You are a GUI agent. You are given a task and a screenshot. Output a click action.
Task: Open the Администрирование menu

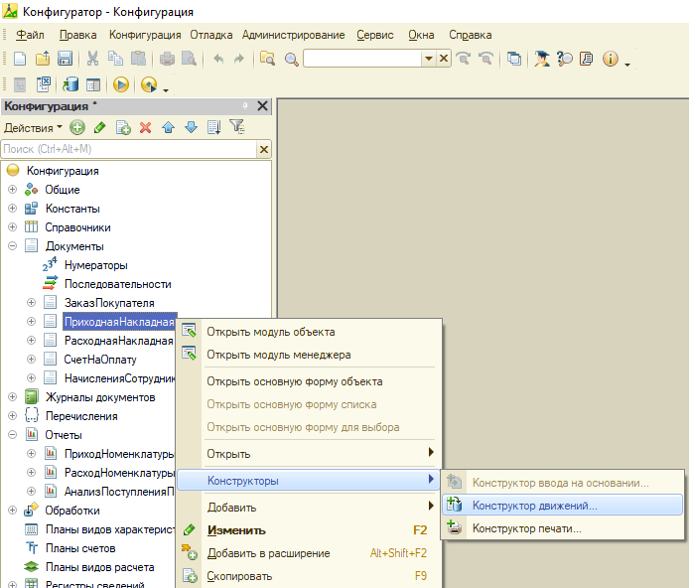[x=294, y=35]
